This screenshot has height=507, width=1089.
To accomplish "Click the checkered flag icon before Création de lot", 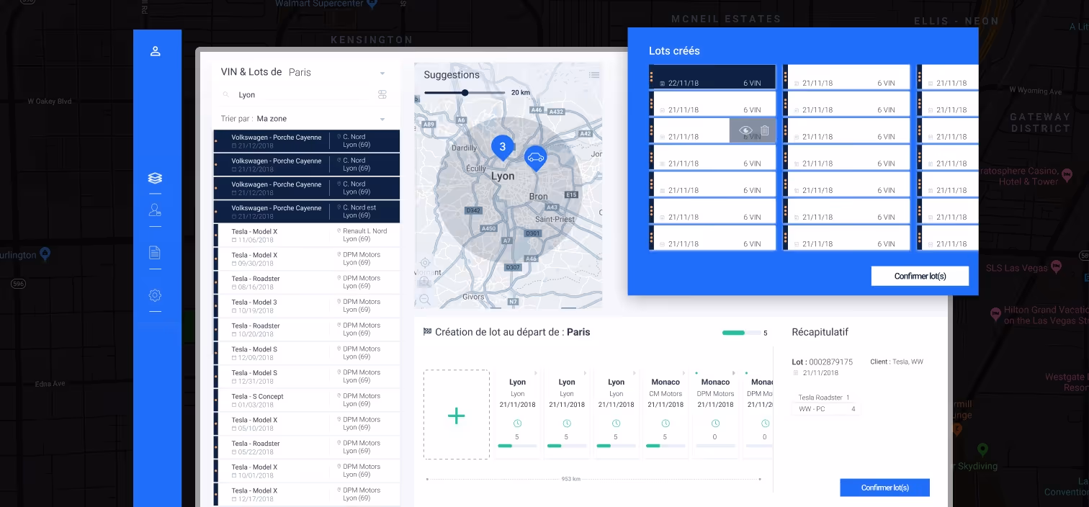I will click(427, 332).
